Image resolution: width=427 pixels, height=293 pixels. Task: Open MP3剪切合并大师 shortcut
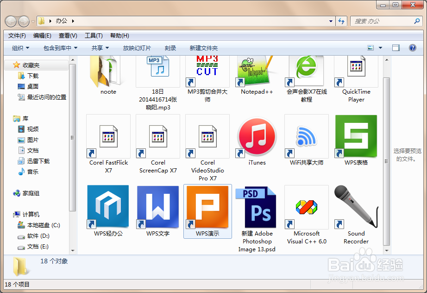(207, 71)
